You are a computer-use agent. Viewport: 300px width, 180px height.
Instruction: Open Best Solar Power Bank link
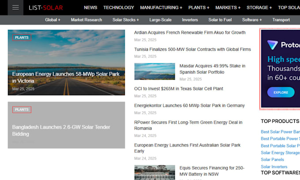tap(280, 132)
